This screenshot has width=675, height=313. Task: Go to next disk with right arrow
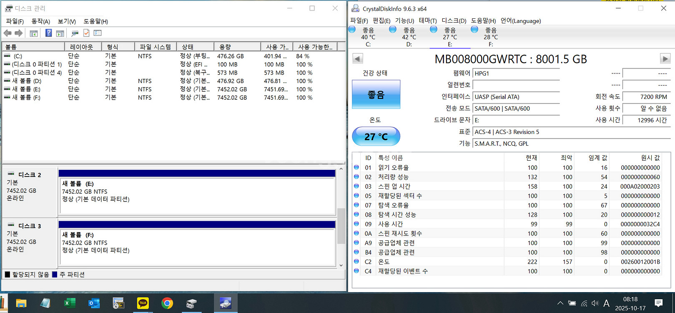click(x=665, y=59)
